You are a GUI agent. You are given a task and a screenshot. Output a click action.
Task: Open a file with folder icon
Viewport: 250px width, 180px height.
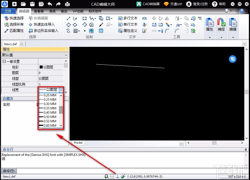click(23, 4)
